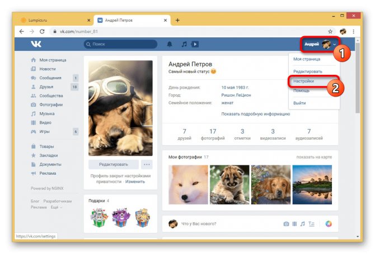Open the video play icon in header
This screenshot has height=254, width=375.
(x=195, y=44)
